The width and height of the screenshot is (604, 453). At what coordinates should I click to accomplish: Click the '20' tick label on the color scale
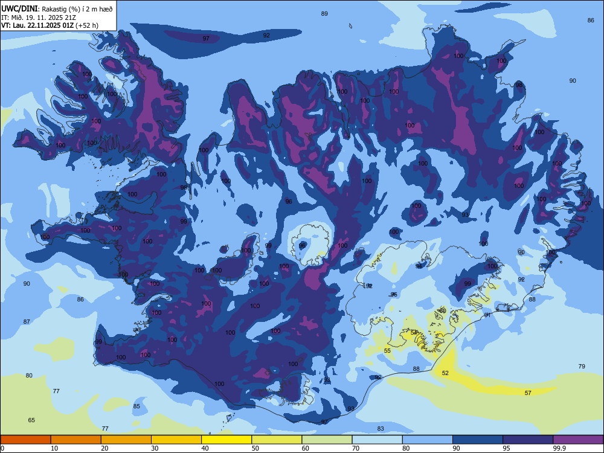[104, 448]
